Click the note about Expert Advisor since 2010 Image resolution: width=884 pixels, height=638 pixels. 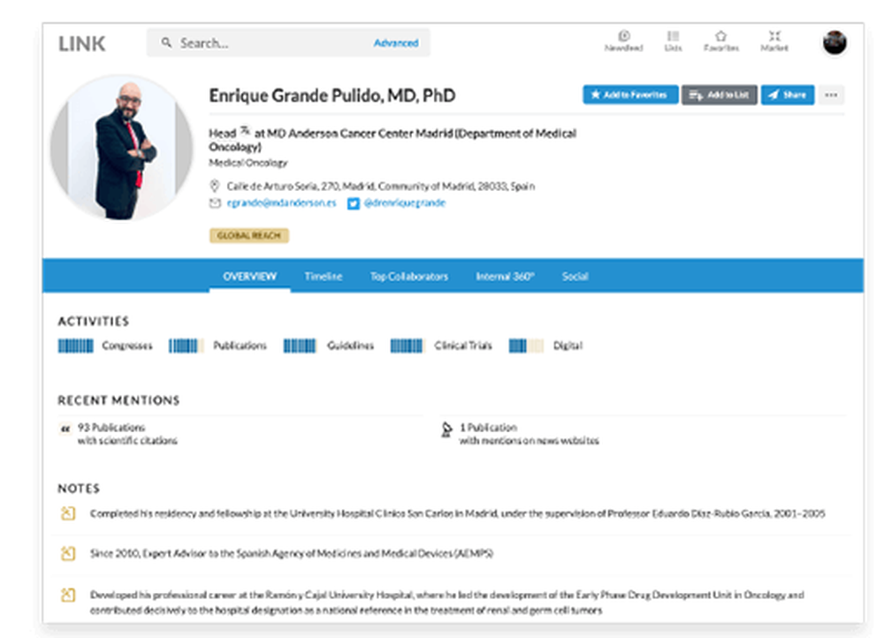tap(292, 553)
